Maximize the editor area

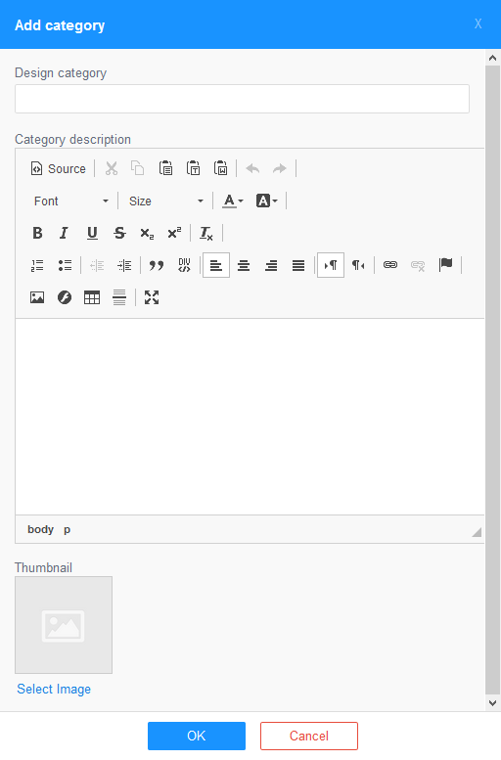(x=152, y=297)
